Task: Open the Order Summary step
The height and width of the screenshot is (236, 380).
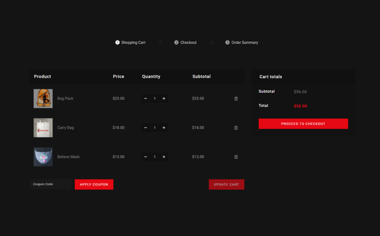Action: (242, 42)
